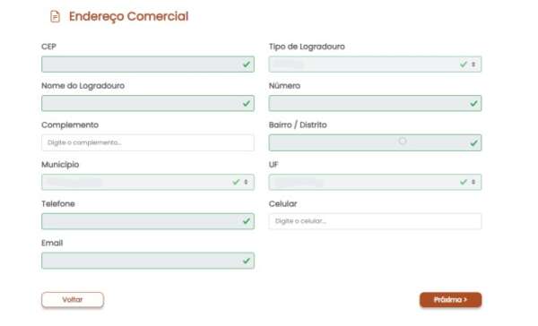Proceed with the Próximo button
The width and height of the screenshot is (538, 326).
pos(450,300)
